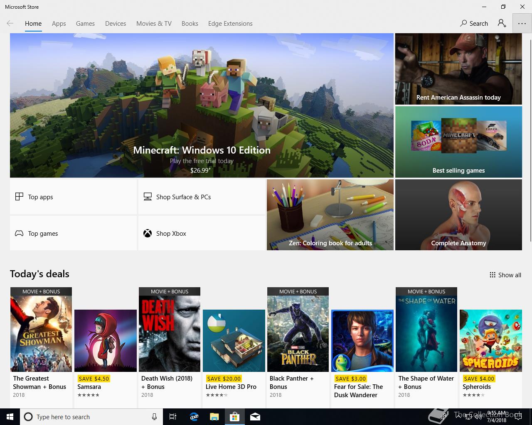This screenshot has height=425, width=532.
Task: Open The Greatest Showman poster
Action: click(x=41, y=330)
